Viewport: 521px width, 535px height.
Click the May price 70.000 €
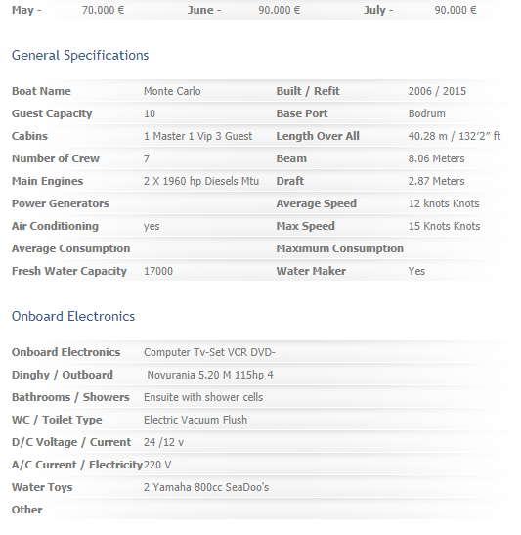pyautogui.click(x=103, y=10)
